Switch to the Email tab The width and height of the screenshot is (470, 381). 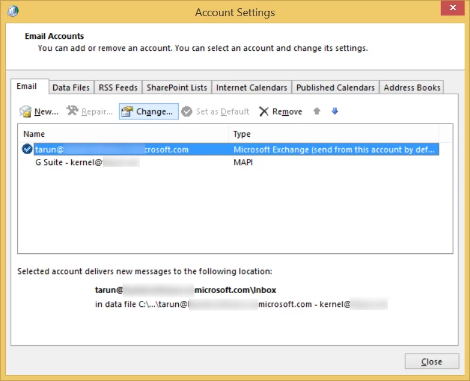tap(30, 87)
